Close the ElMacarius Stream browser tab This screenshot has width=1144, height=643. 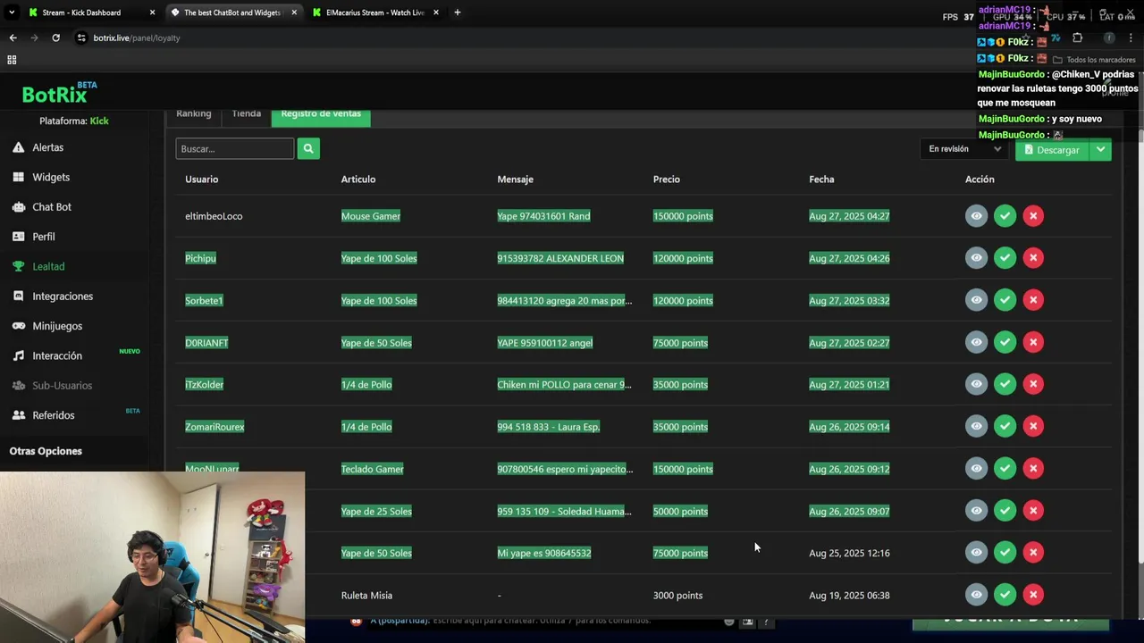tap(435, 13)
